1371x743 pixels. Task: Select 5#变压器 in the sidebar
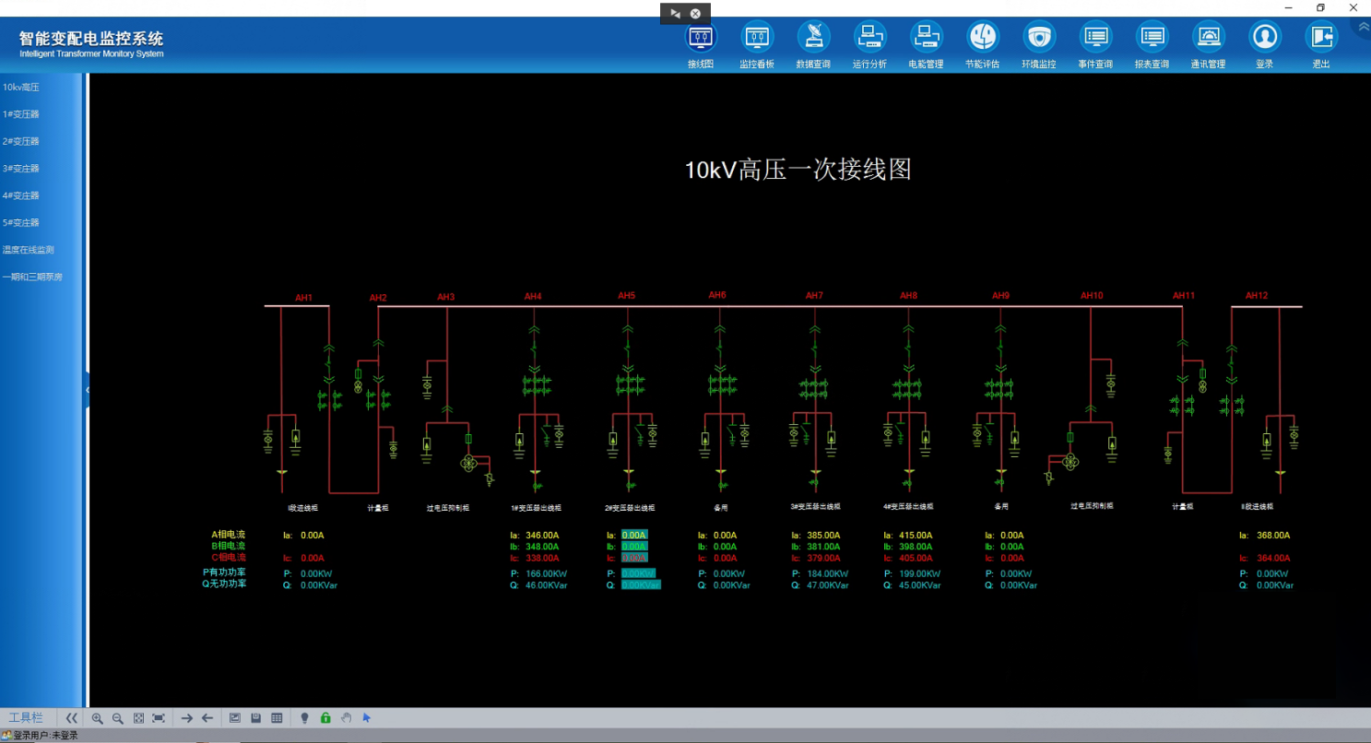(x=20, y=222)
